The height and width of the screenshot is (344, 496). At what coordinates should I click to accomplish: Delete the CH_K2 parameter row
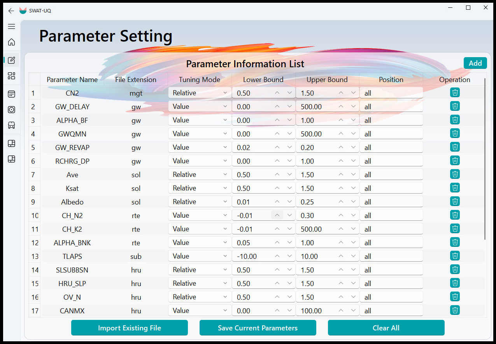[455, 229]
